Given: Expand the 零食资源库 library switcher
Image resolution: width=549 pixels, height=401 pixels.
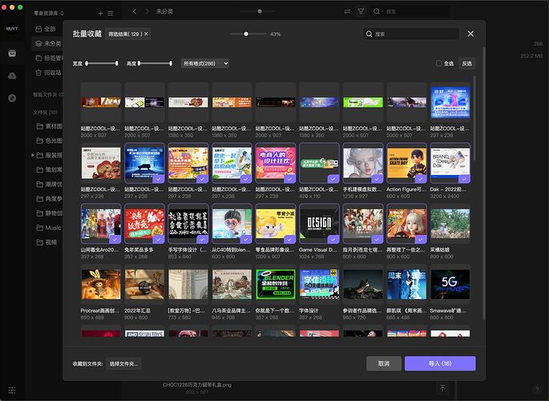Looking at the screenshot, I should [x=49, y=14].
